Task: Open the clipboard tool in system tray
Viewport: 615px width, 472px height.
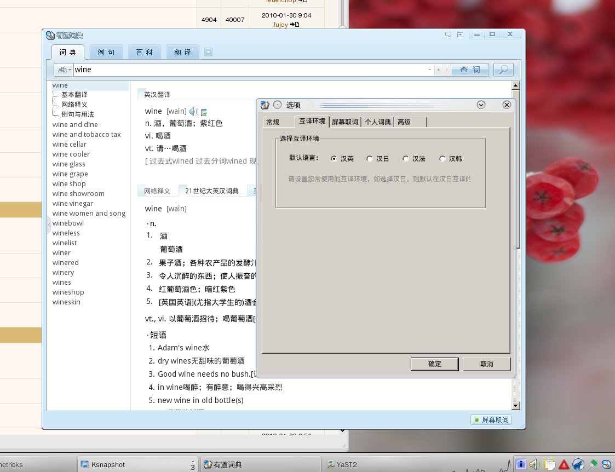Action: click(x=549, y=464)
